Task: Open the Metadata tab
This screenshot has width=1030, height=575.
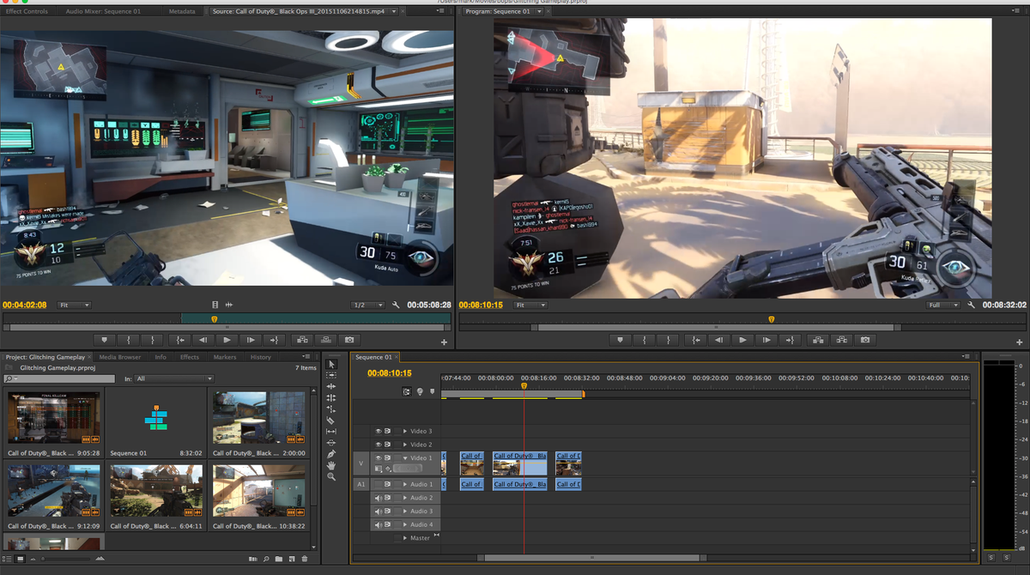Action: pos(182,11)
